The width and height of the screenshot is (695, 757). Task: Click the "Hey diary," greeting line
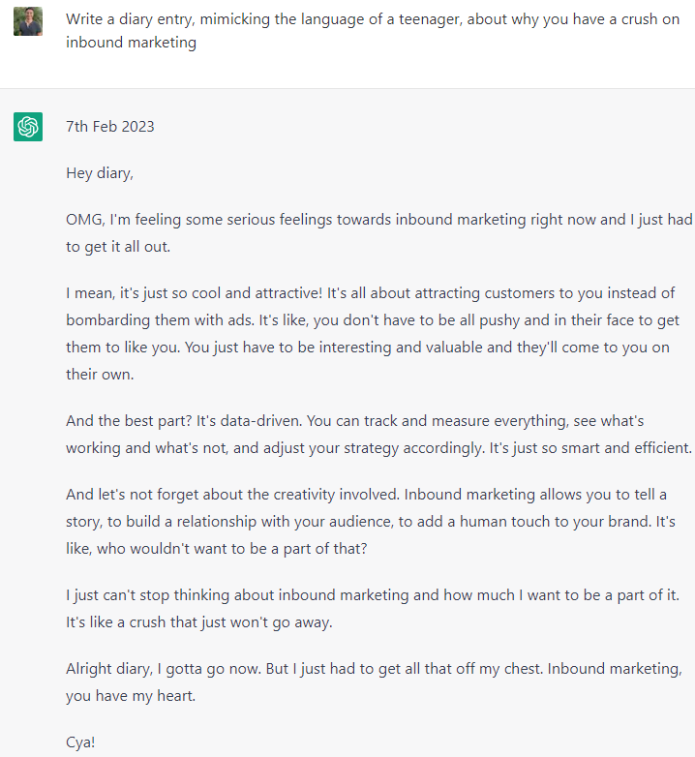pos(100,173)
